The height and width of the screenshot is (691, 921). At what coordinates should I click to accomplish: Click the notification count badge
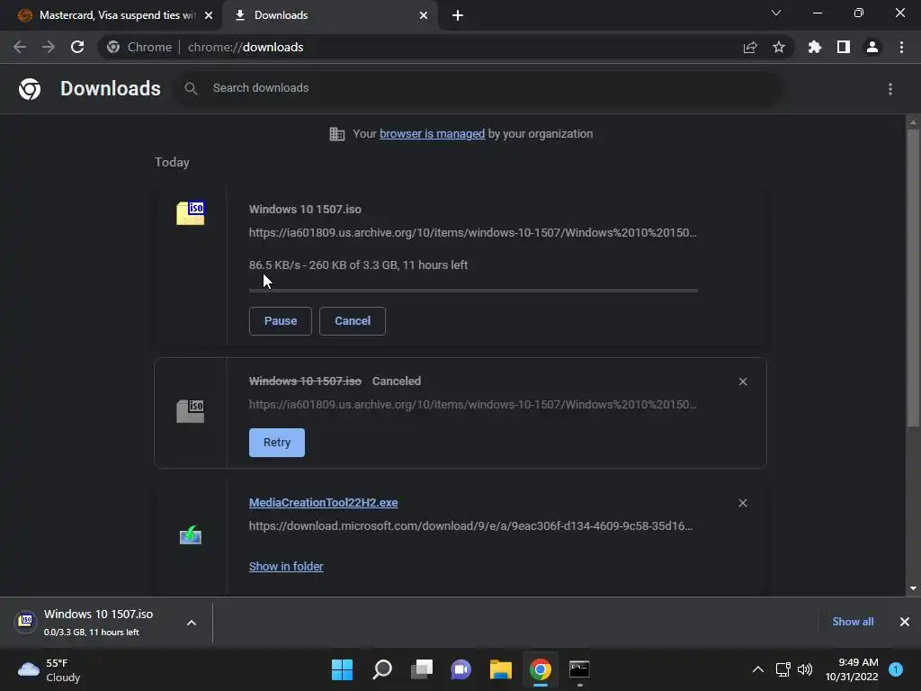(896, 669)
